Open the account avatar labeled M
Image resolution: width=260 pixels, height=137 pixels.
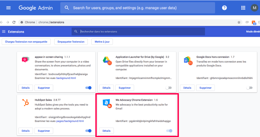(254, 8)
